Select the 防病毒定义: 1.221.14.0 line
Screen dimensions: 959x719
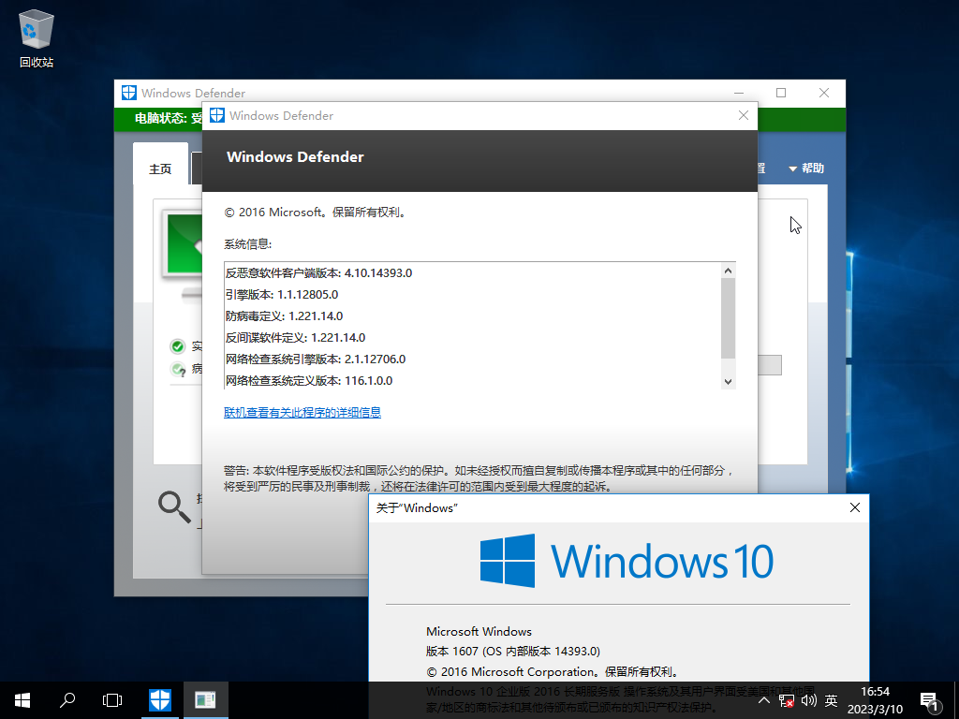[x=284, y=316]
